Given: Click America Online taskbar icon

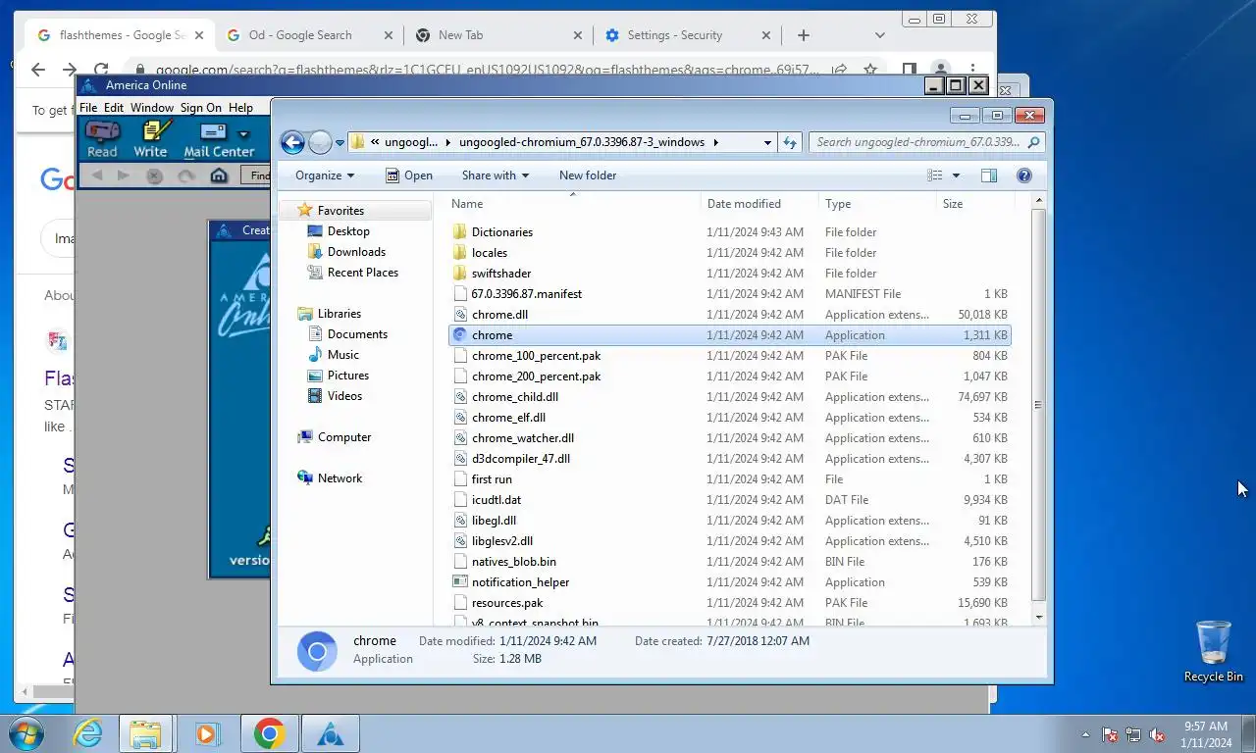Looking at the screenshot, I should pos(331,733).
